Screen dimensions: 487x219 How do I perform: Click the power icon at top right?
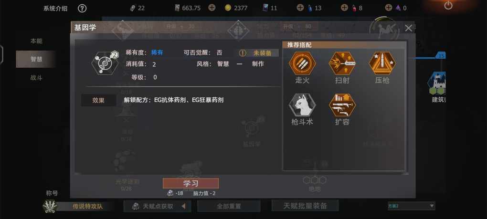pyautogui.click(x=448, y=5)
